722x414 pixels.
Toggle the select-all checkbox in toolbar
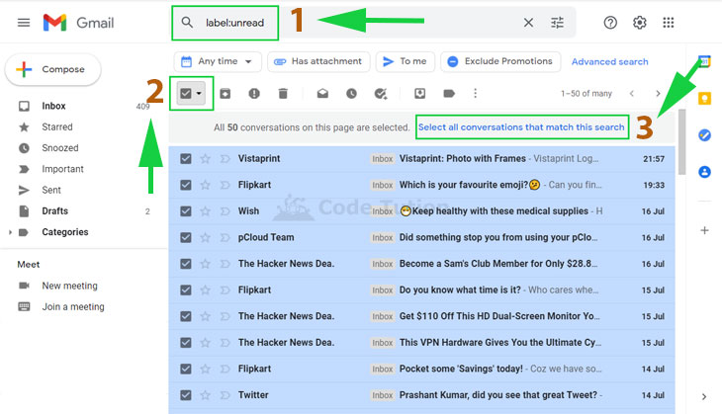[x=186, y=94]
